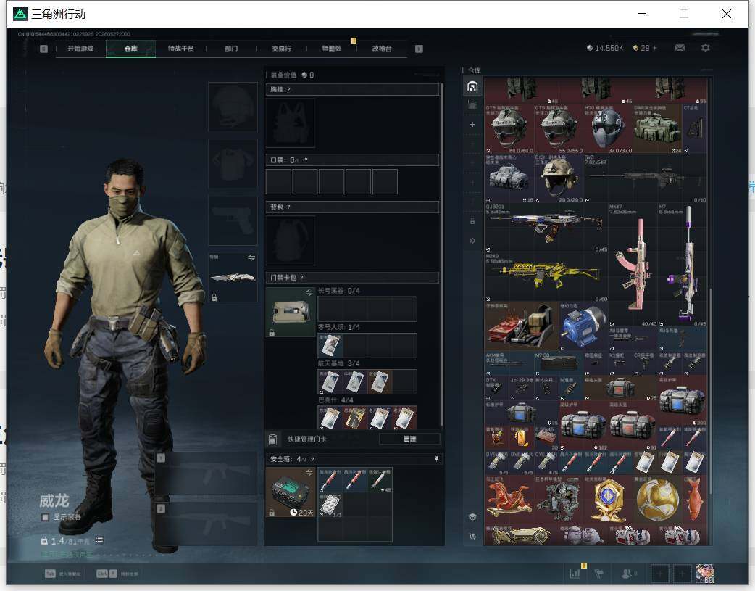
Task: Select the SVD 7.62x54R rifle in warehouse
Action: click(645, 178)
